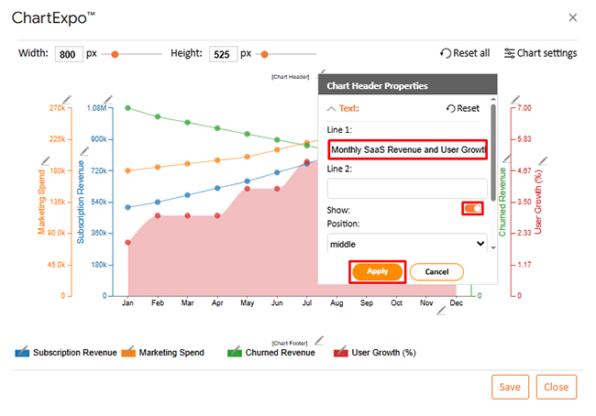Click the Chart Header Properties title bar
This screenshot has width=596, height=416.
(407, 84)
